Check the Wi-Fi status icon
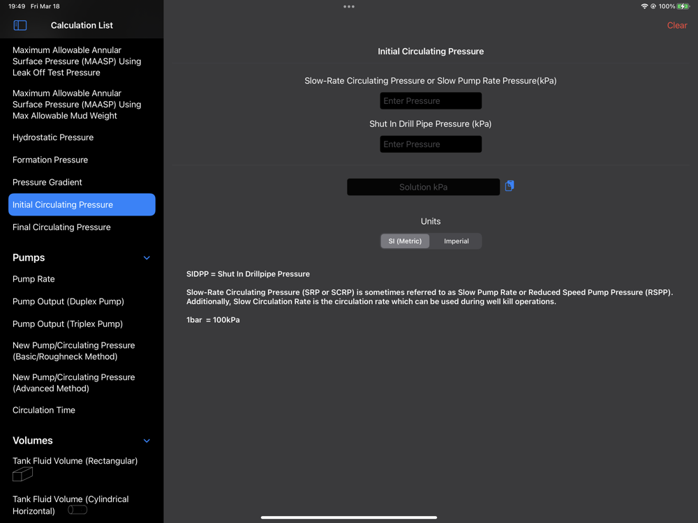The width and height of the screenshot is (698, 523). tap(644, 6)
